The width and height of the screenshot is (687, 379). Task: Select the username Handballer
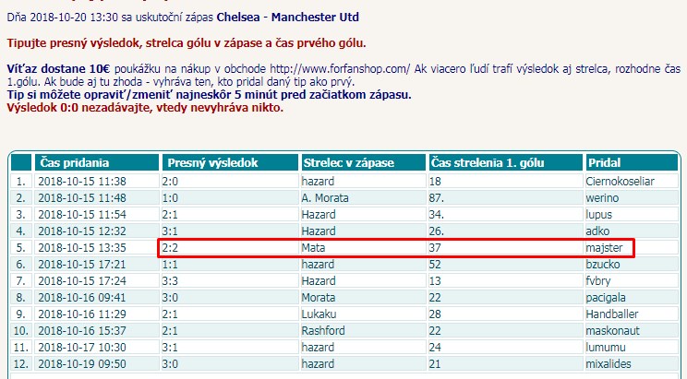[613, 314]
